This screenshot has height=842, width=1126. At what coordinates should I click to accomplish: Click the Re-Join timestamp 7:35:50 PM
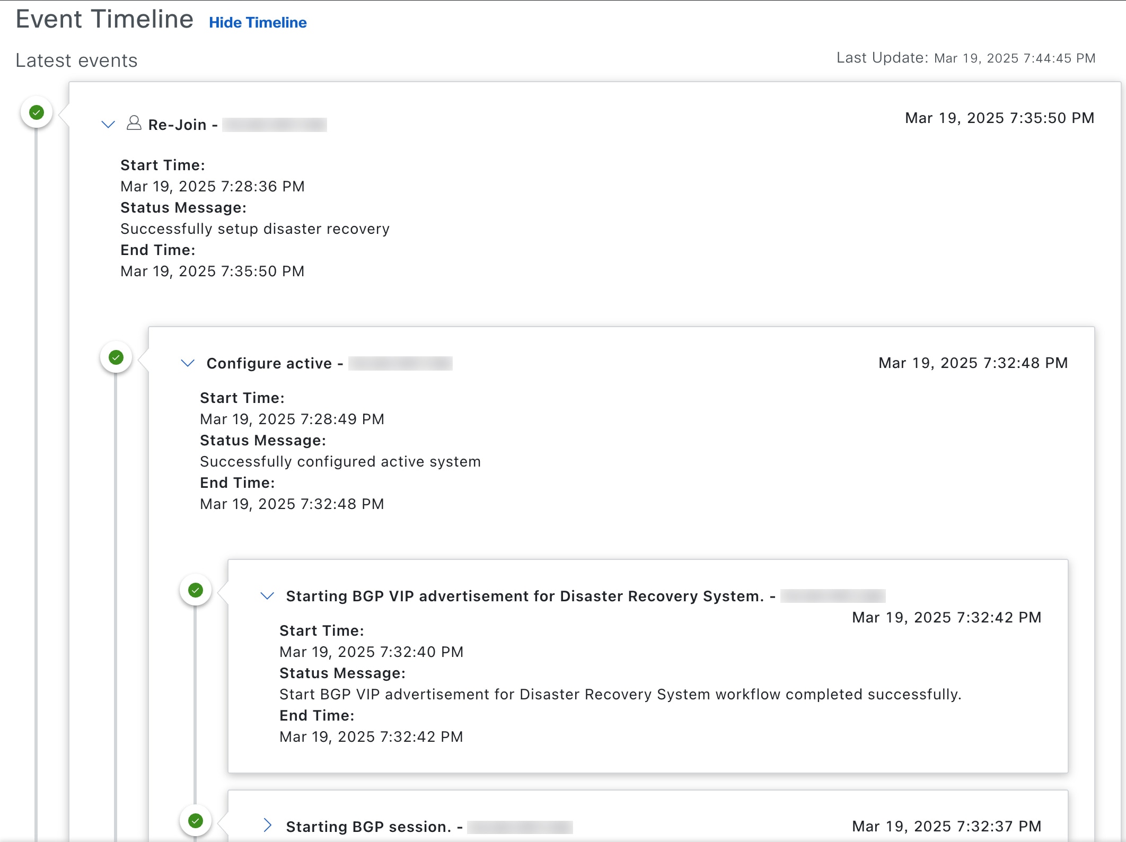click(x=999, y=118)
